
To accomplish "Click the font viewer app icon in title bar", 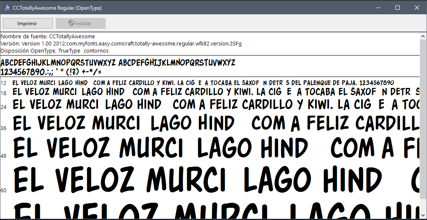I will [x=7, y=8].
